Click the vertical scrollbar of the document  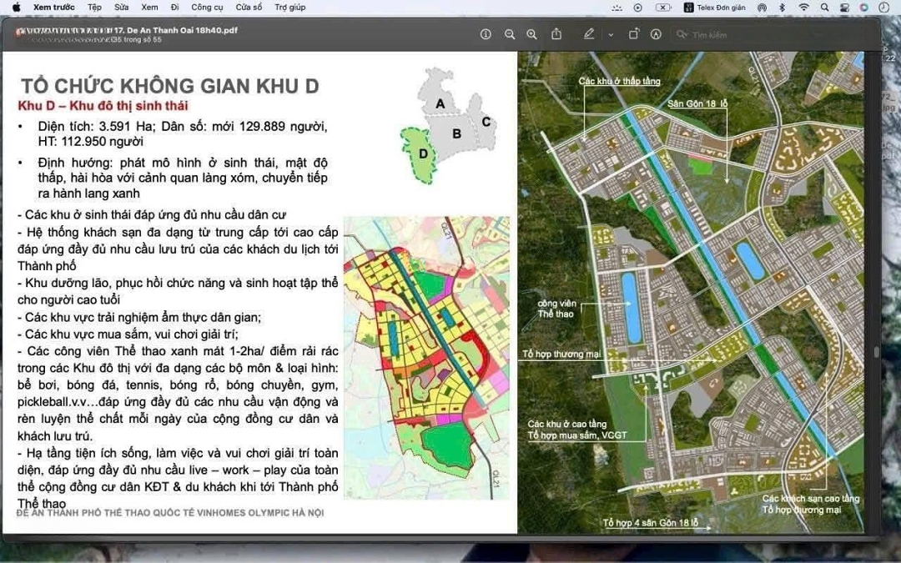pos(875,351)
